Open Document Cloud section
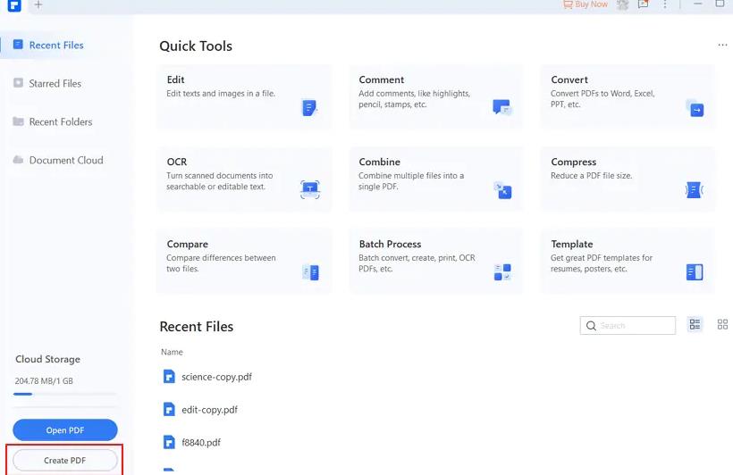733x475 pixels. coord(65,161)
